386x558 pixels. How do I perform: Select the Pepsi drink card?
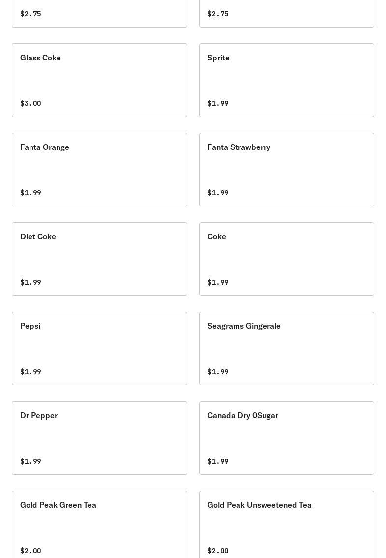pos(99,349)
